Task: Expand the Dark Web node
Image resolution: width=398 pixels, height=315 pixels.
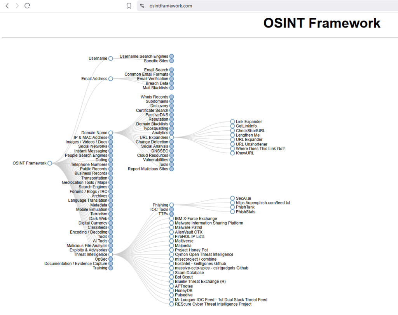Action: click(111, 219)
